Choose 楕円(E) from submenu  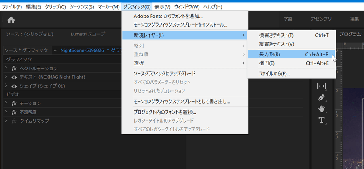291,63
